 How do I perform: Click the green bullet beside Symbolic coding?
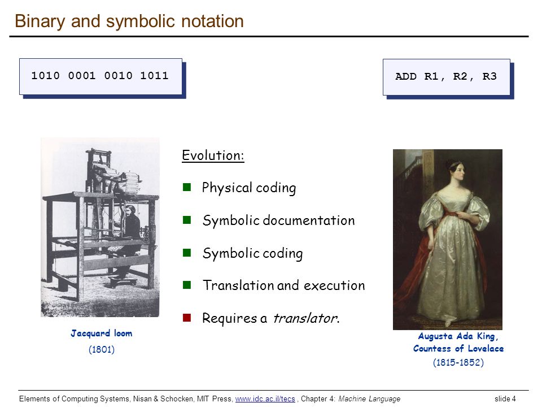pos(187,253)
